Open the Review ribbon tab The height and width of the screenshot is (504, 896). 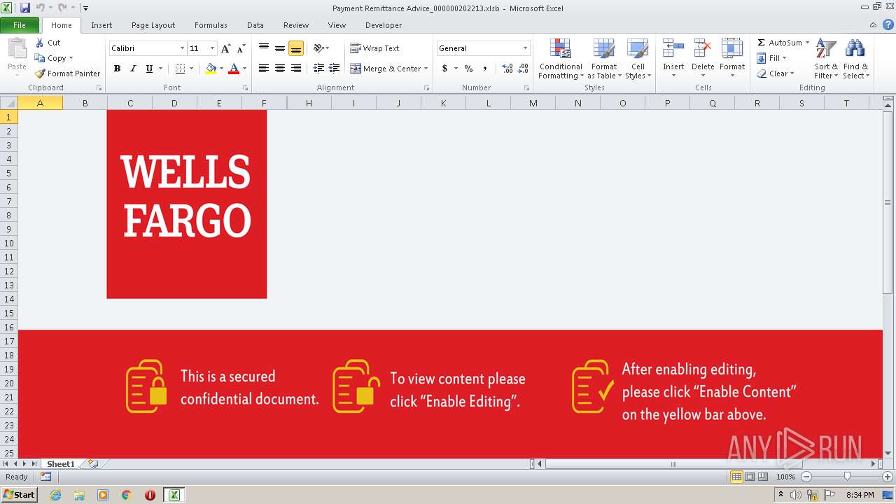[296, 25]
